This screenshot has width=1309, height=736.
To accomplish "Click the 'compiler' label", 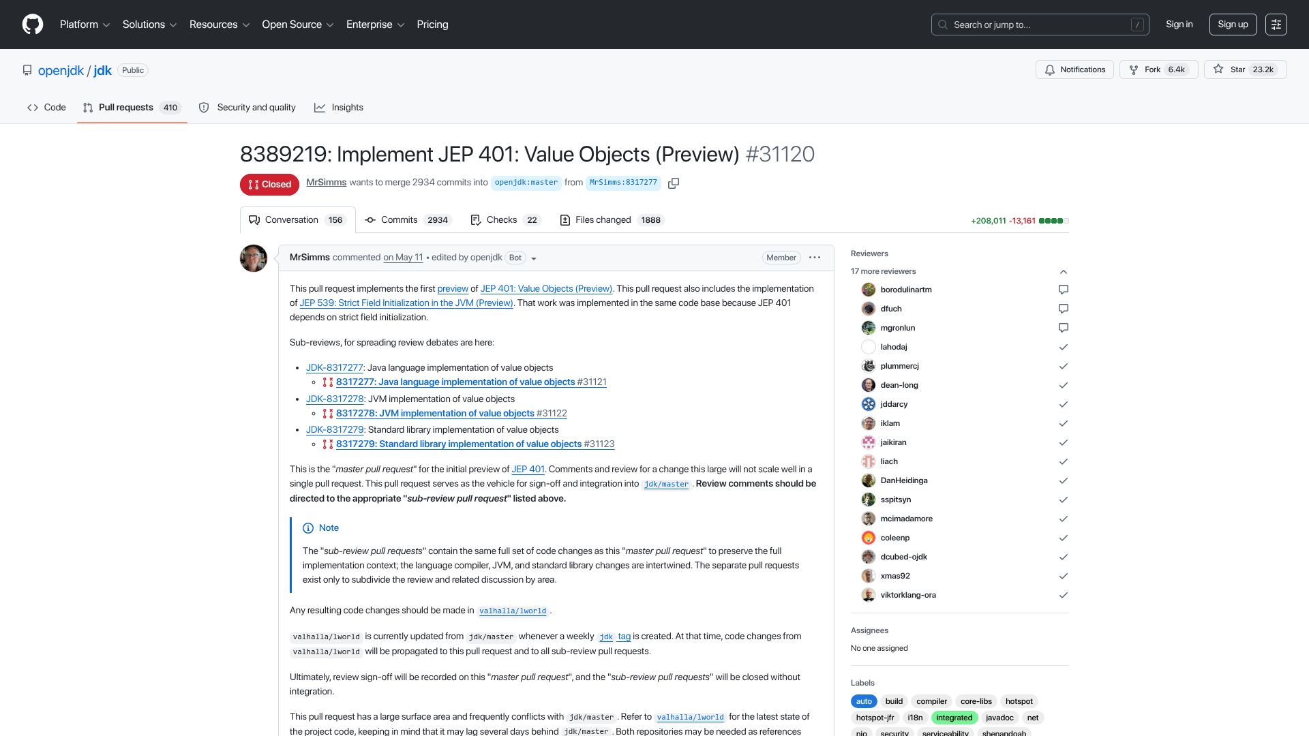I will [x=931, y=701].
